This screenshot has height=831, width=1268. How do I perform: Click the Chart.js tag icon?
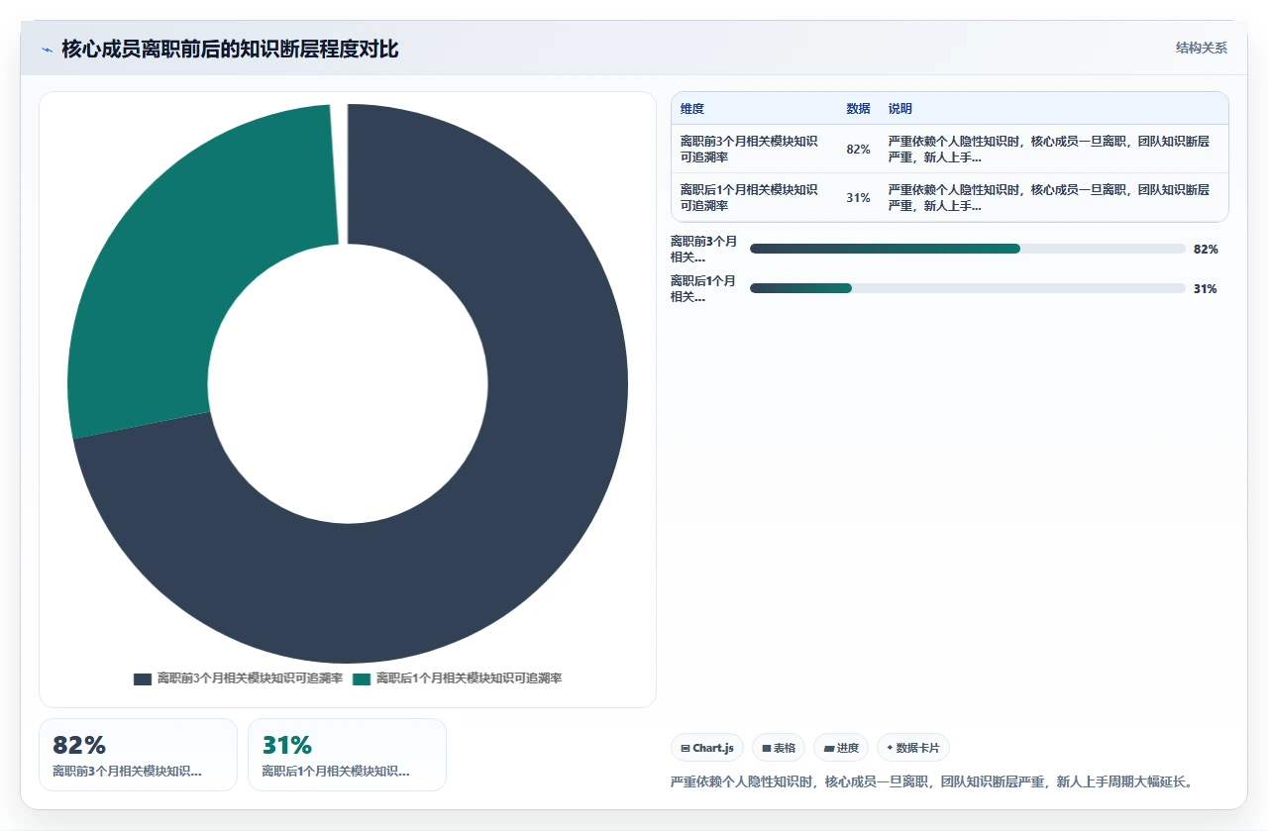coord(686,748)
